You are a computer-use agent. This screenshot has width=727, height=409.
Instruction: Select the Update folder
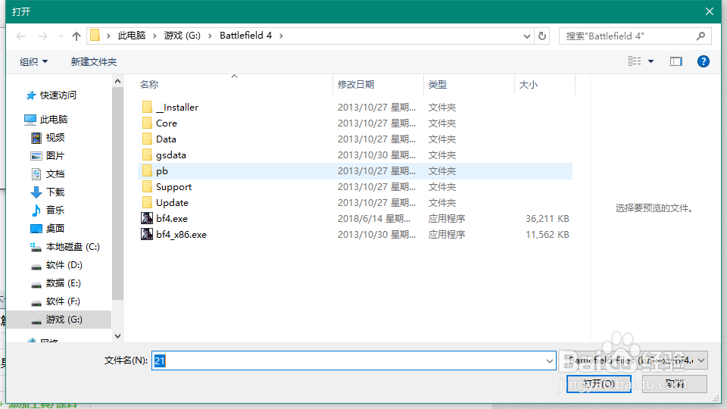coord(172,203)
